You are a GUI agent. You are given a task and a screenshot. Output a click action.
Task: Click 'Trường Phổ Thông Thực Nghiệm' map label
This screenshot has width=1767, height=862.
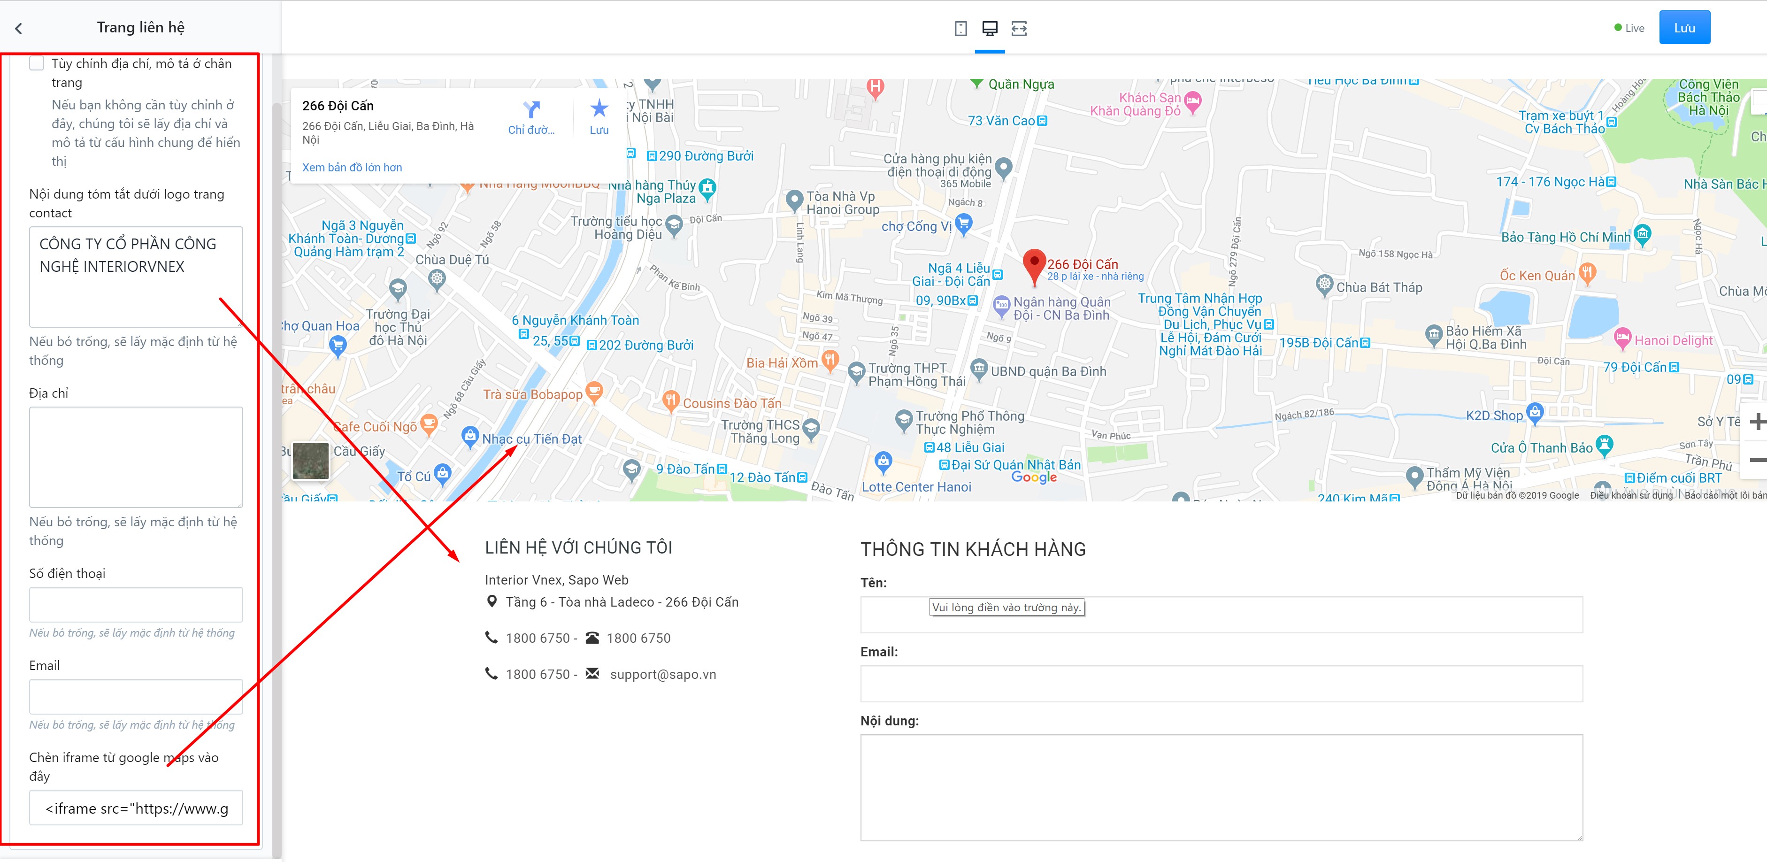tap(970, 423)
